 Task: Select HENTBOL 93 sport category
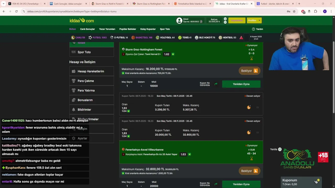227,38
